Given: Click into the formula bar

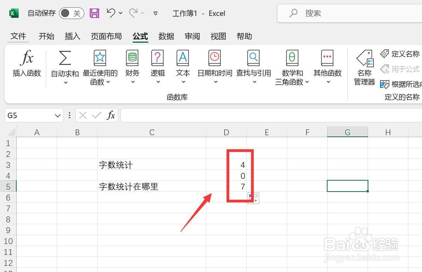Looking at the screenshot, I should (x=271, y=115).
